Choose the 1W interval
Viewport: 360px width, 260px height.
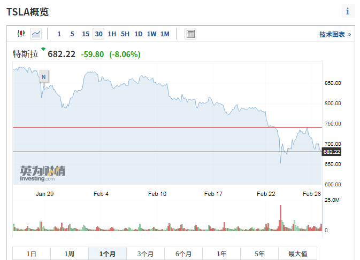pyautogui.click(x=151, y=34)
